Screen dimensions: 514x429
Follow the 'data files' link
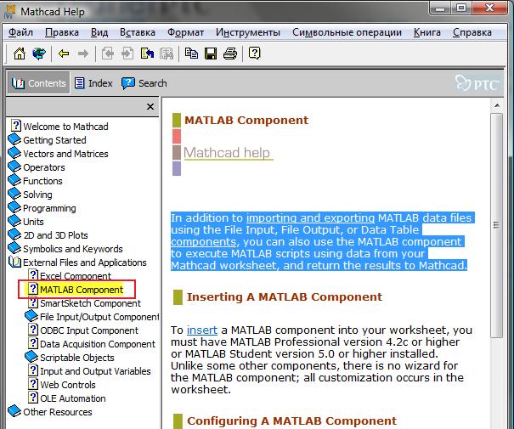tap(447, 218)
